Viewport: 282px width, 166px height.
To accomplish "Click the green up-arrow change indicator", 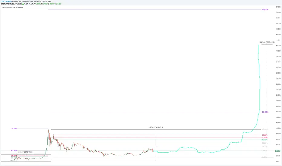I will click(x=23, y=4).
